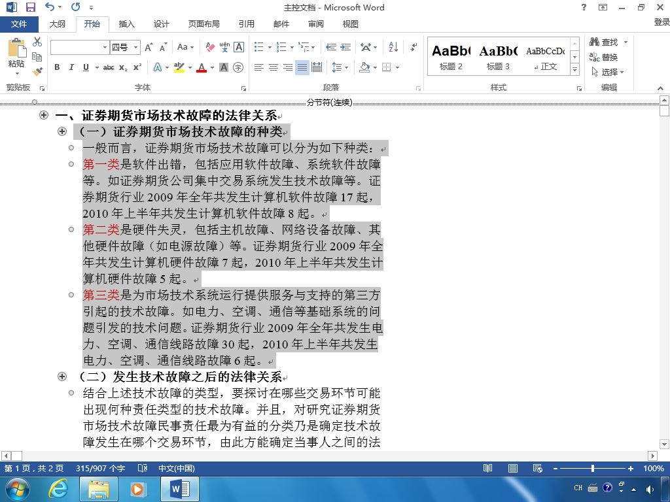670x502 pixels.
Task: Open the font size 四号 dropdown
Action: click(136, 47)
